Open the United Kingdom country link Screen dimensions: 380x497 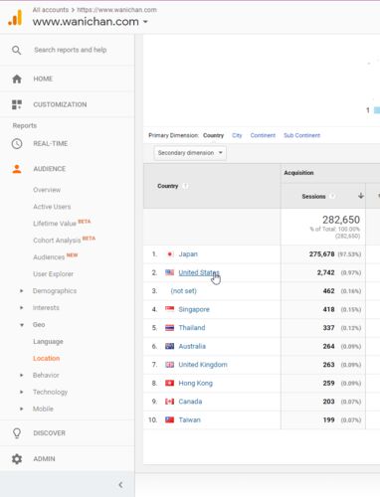(x=203, y=365)
